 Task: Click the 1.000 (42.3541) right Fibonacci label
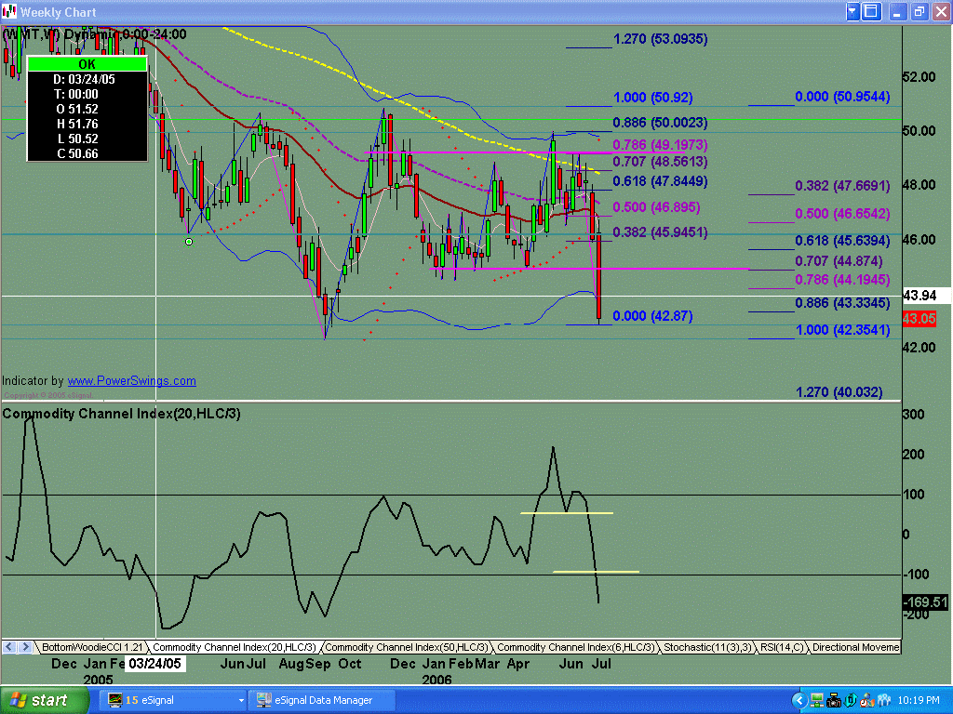point(842,330)
